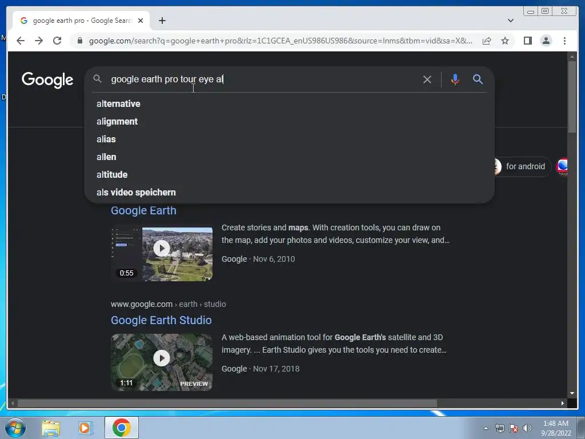Open the Chrome profile avatar menu

(x=546, y=41)
